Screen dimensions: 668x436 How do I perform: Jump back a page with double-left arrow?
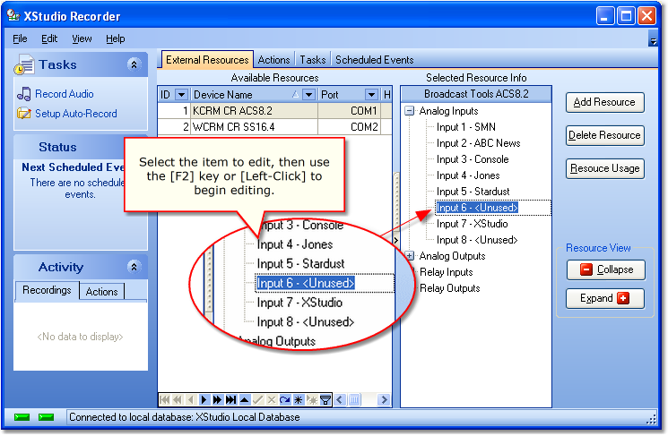178,400
